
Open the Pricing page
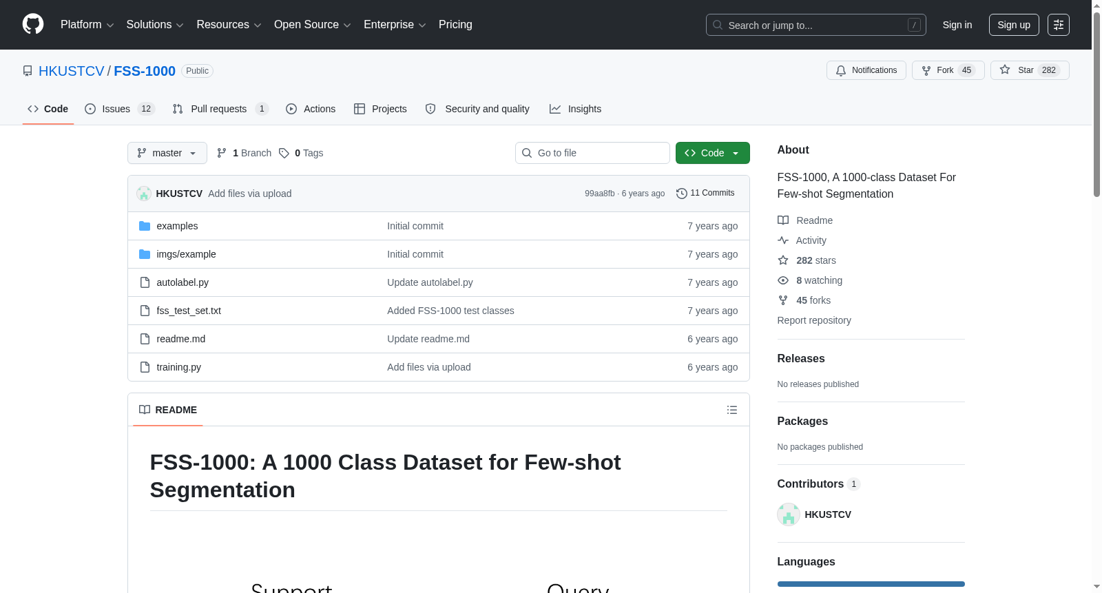[x=455, y=25]
